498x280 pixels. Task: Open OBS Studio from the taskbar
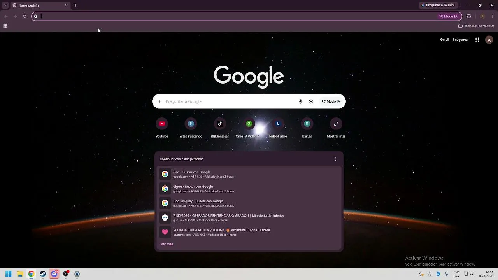click(66, 274)
